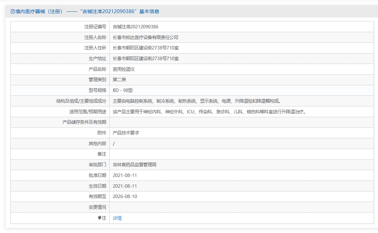Click the 2021-08-11 date in 批准日期 row
Screen dimensions: 378x233
[x=125, y=175]
